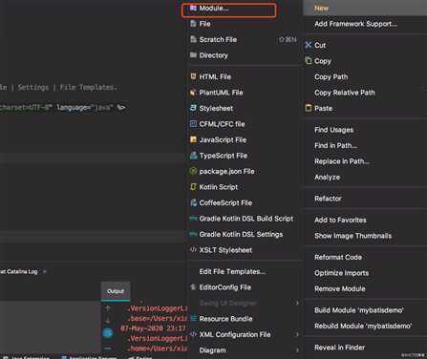Select Replace in Path...

point(342,161)
